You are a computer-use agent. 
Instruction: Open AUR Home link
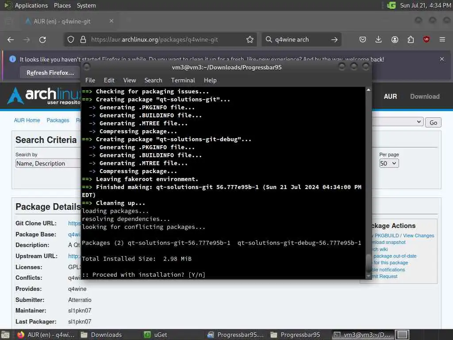(27, 120)
